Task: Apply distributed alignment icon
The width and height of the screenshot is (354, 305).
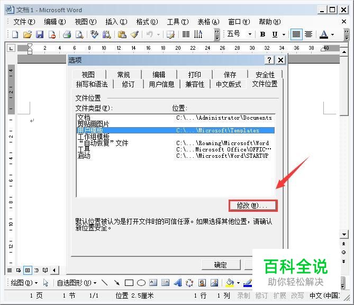Action: [308, 34]
